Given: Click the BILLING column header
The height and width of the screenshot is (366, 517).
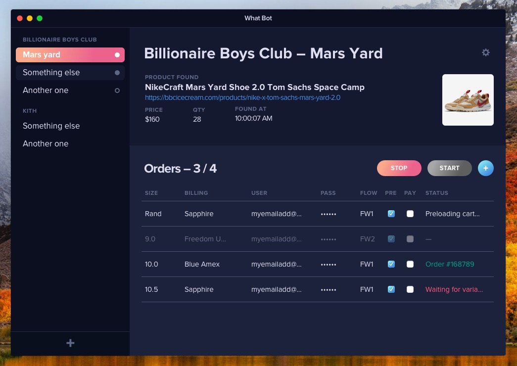Looking at the screenshot, I should pyautogui.click(x=196, y=193).
